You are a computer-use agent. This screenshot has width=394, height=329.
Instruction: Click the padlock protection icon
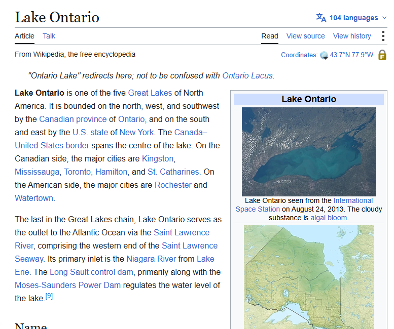click(382, 55)
